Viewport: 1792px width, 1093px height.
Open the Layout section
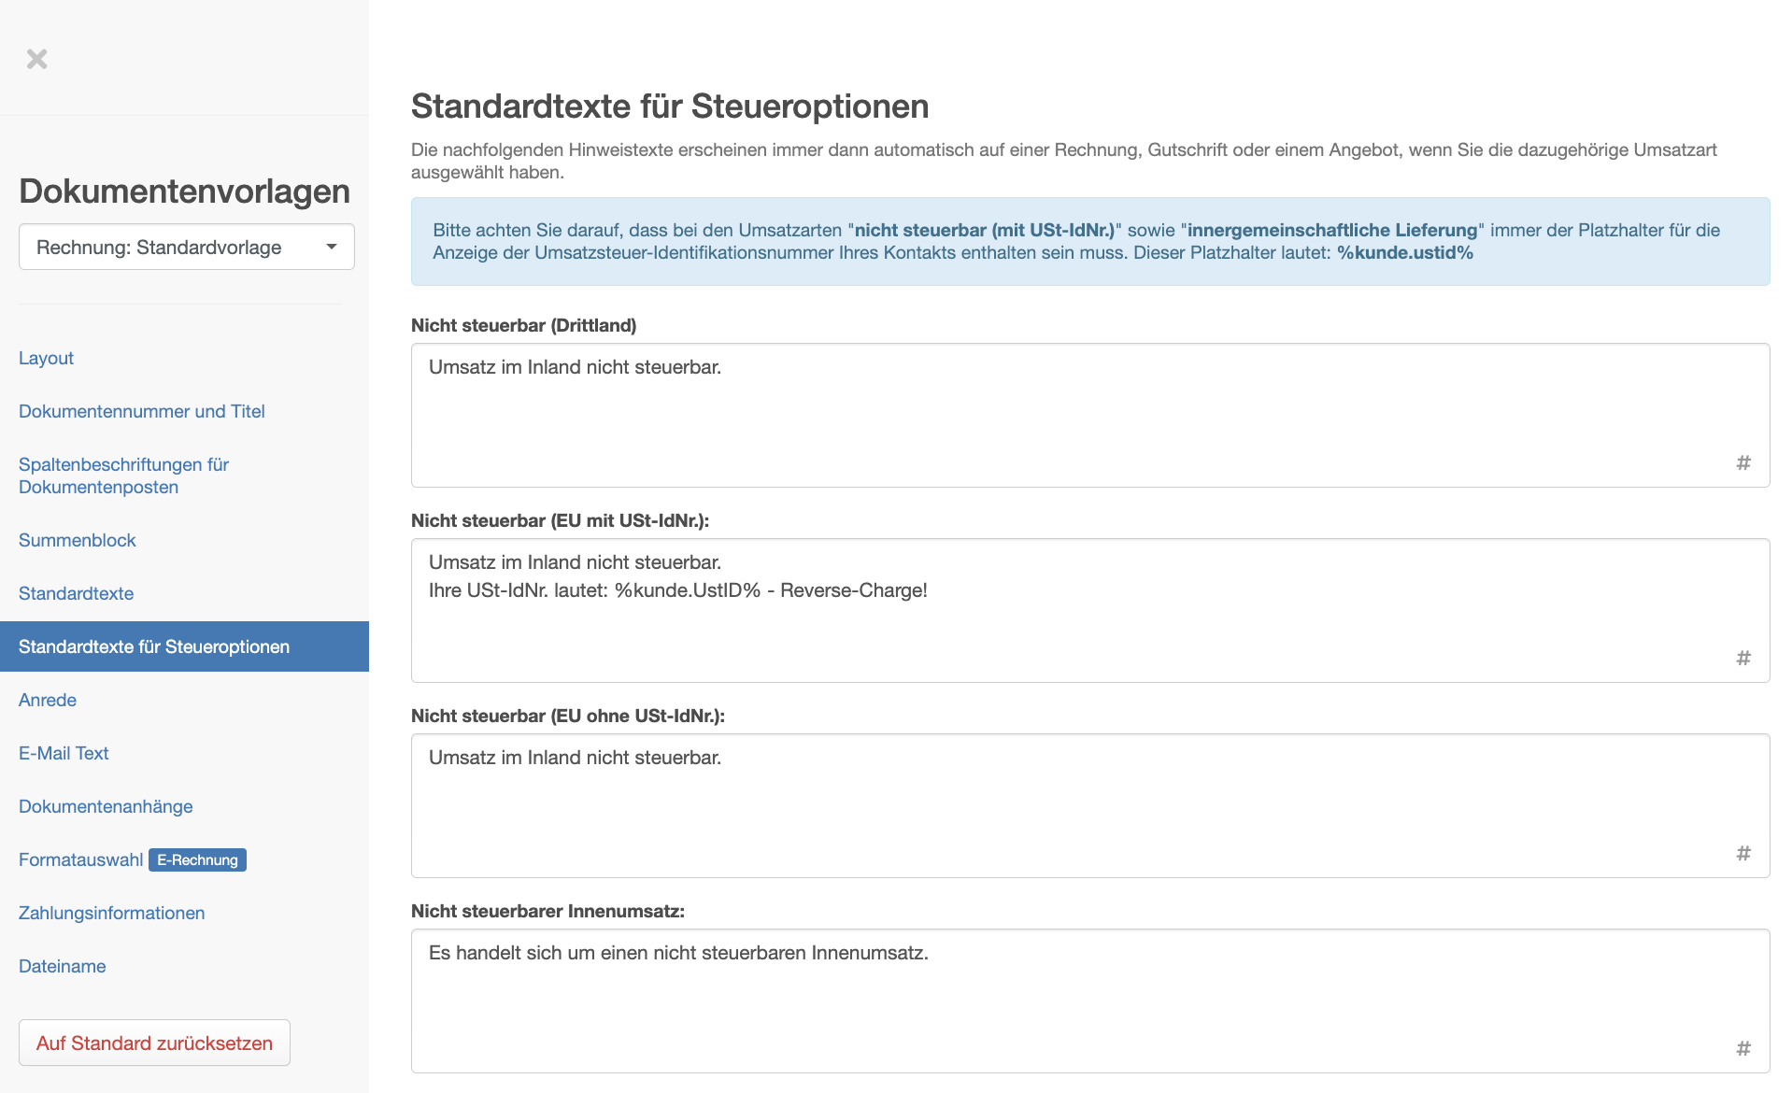pos(46,358)
